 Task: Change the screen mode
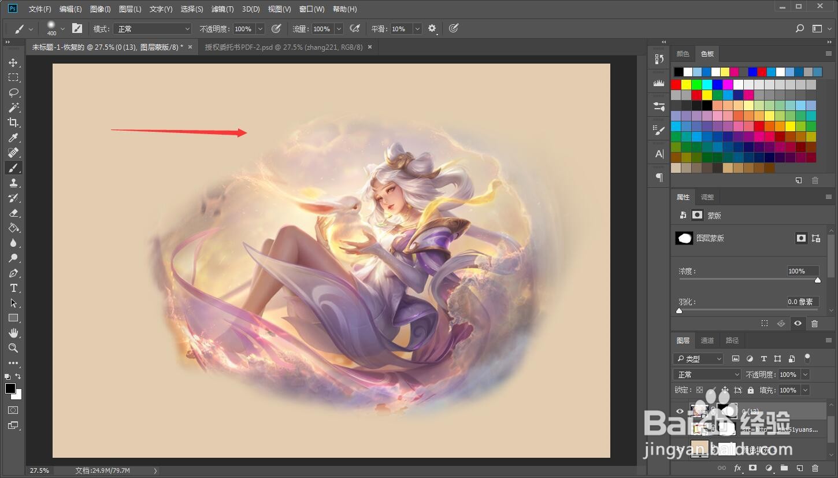click(13, 425)
